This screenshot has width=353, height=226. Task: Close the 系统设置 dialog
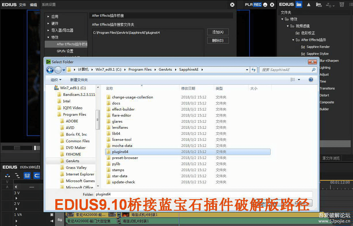point(232,5)
